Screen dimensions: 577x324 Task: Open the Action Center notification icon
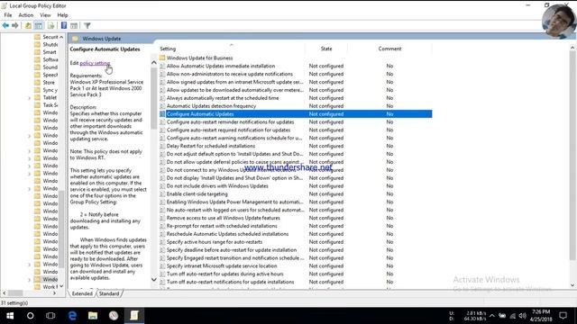(x=563, y=316)
